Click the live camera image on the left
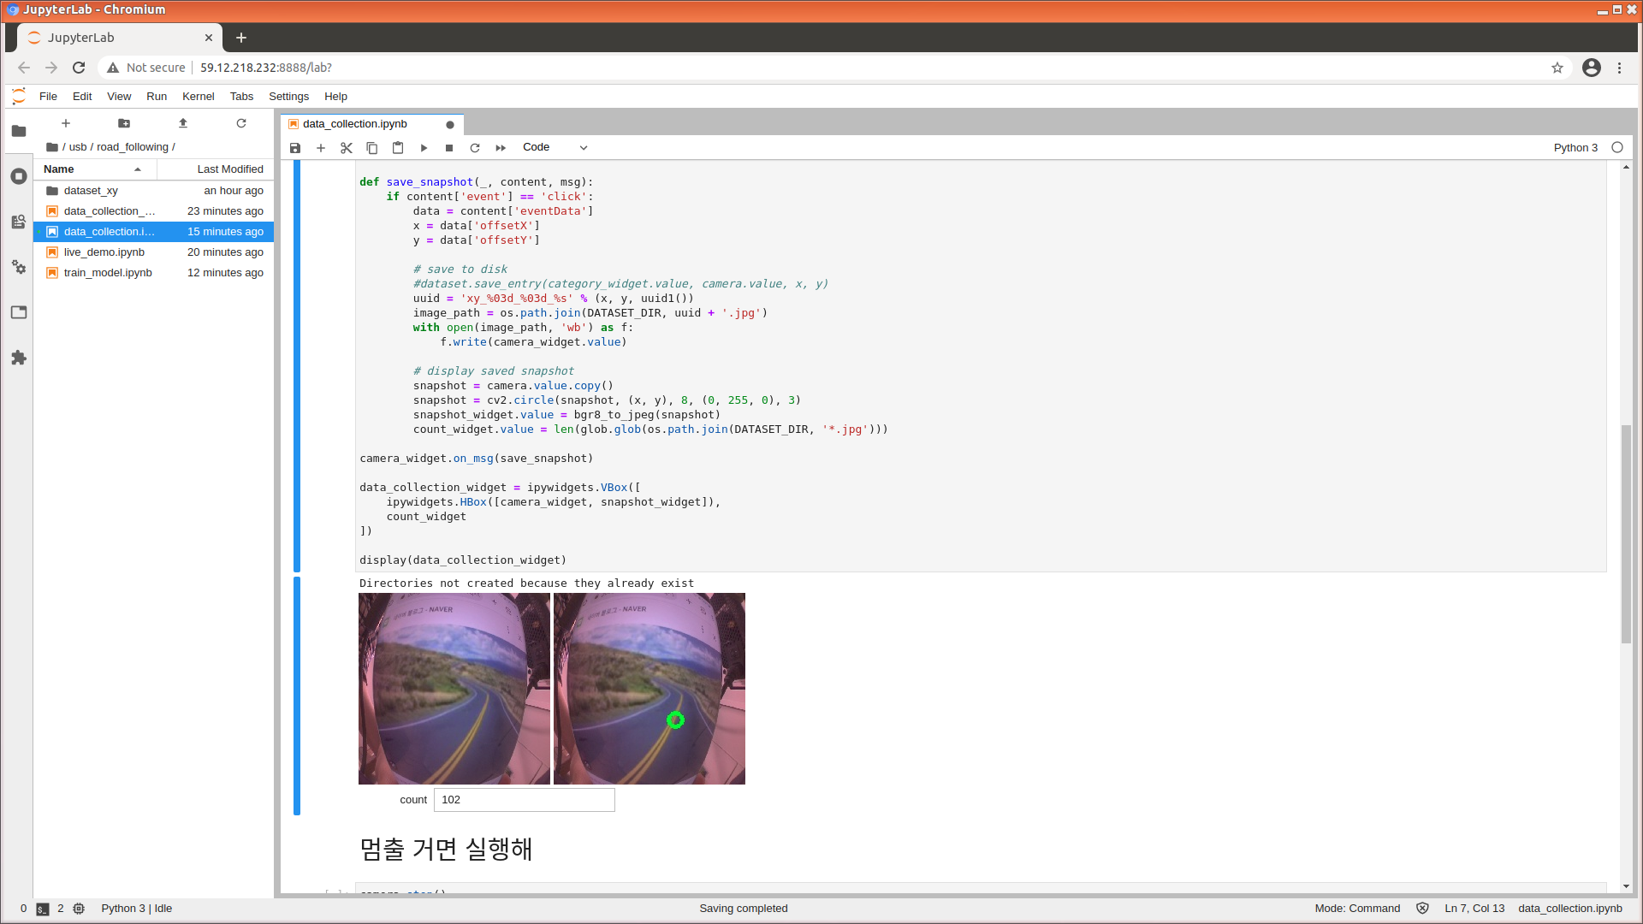Viewport: 1643px width, 924px height. [x=454, y=689]
